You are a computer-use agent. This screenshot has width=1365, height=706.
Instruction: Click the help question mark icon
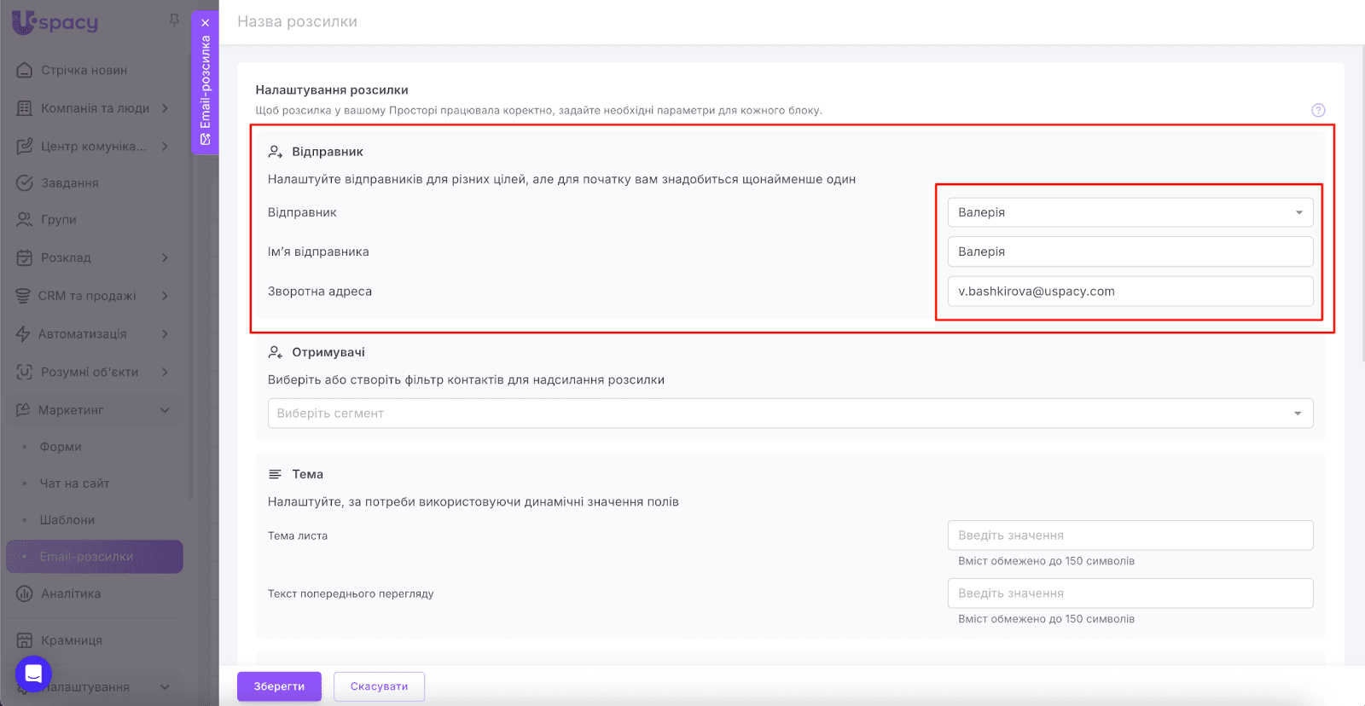1318,110
